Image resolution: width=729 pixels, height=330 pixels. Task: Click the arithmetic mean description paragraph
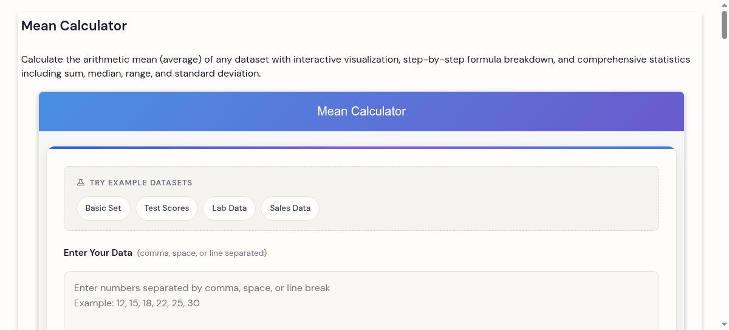(355, 66)
